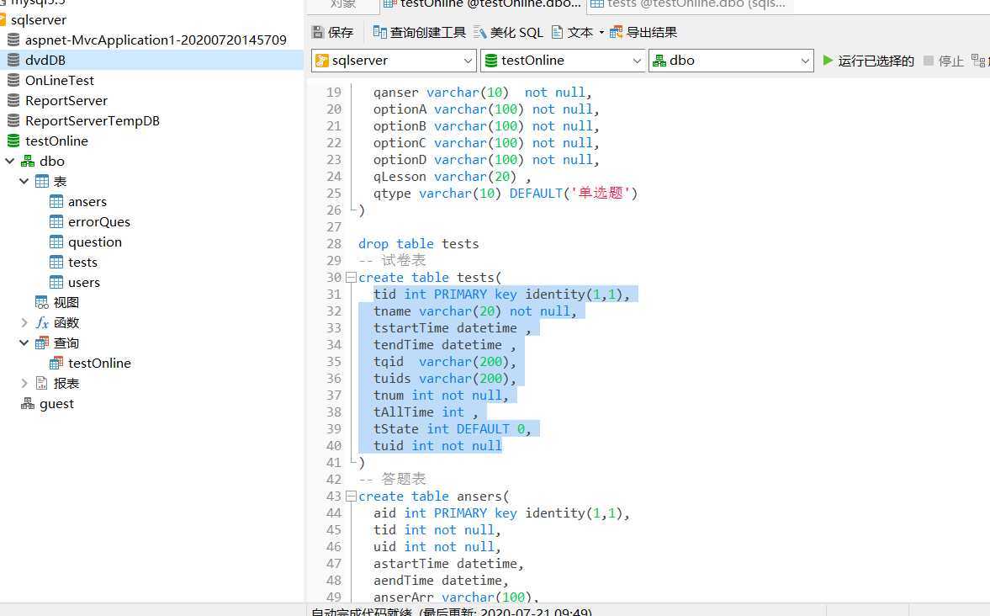
Task: Switch to the testOnline query tab
Action: [482, 4]
